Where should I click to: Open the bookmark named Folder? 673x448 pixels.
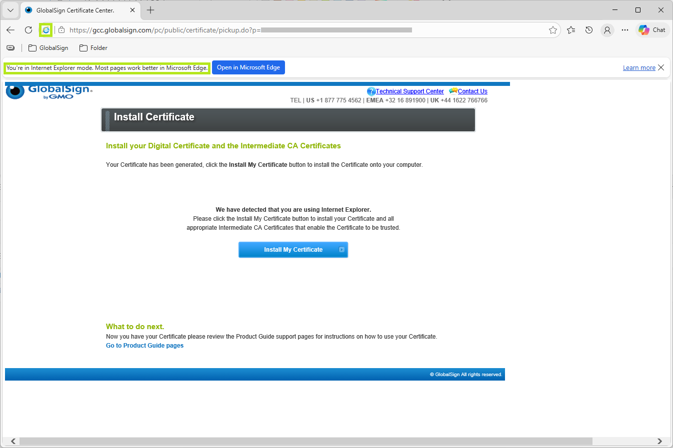tap(93, 48)
